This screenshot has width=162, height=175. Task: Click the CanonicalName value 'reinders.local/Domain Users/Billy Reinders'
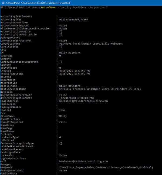[x=91, y=44]
